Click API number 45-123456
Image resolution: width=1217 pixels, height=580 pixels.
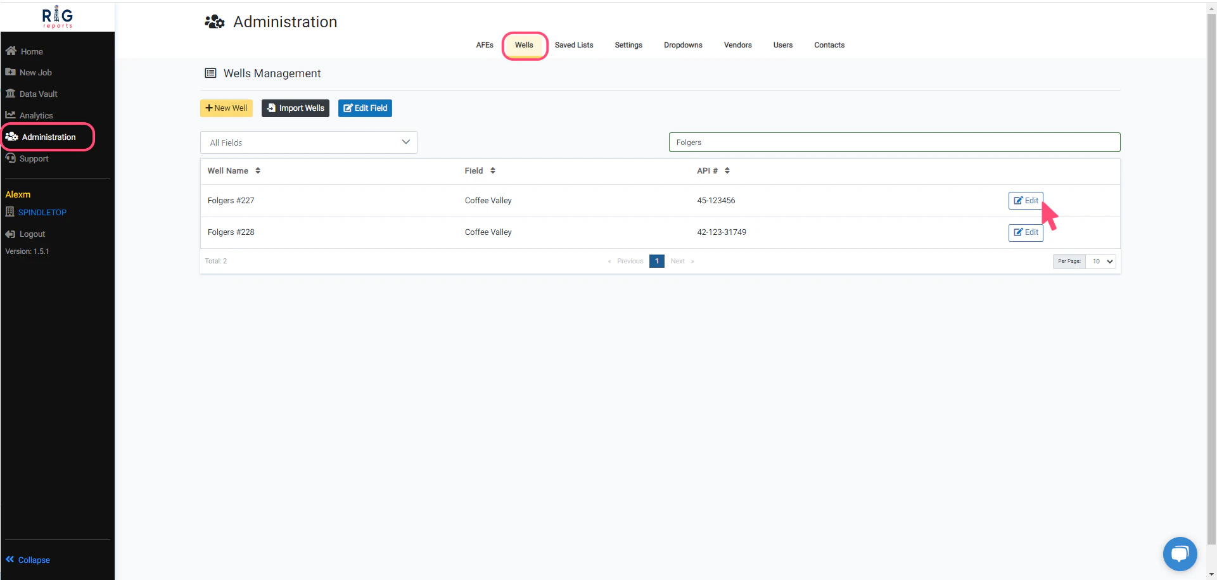717,201
